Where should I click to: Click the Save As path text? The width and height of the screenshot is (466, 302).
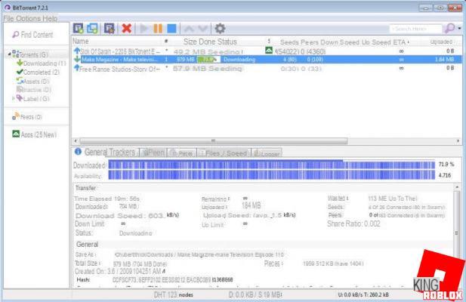(199, 254)
